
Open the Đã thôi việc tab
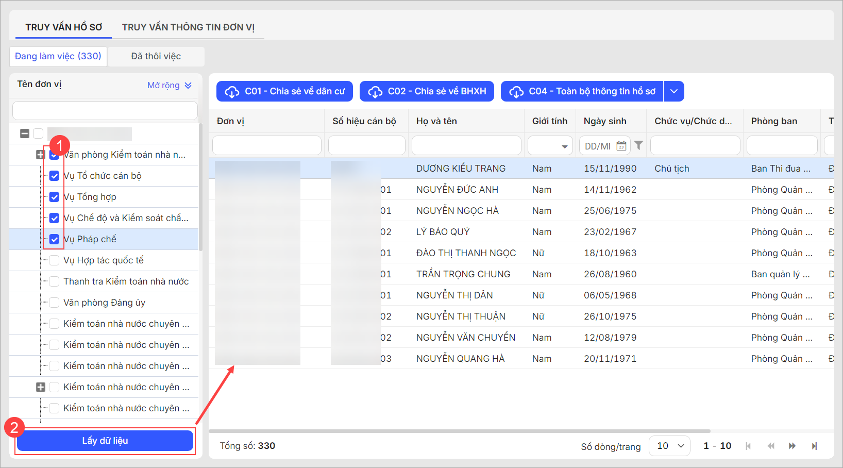tap(156, 56)
